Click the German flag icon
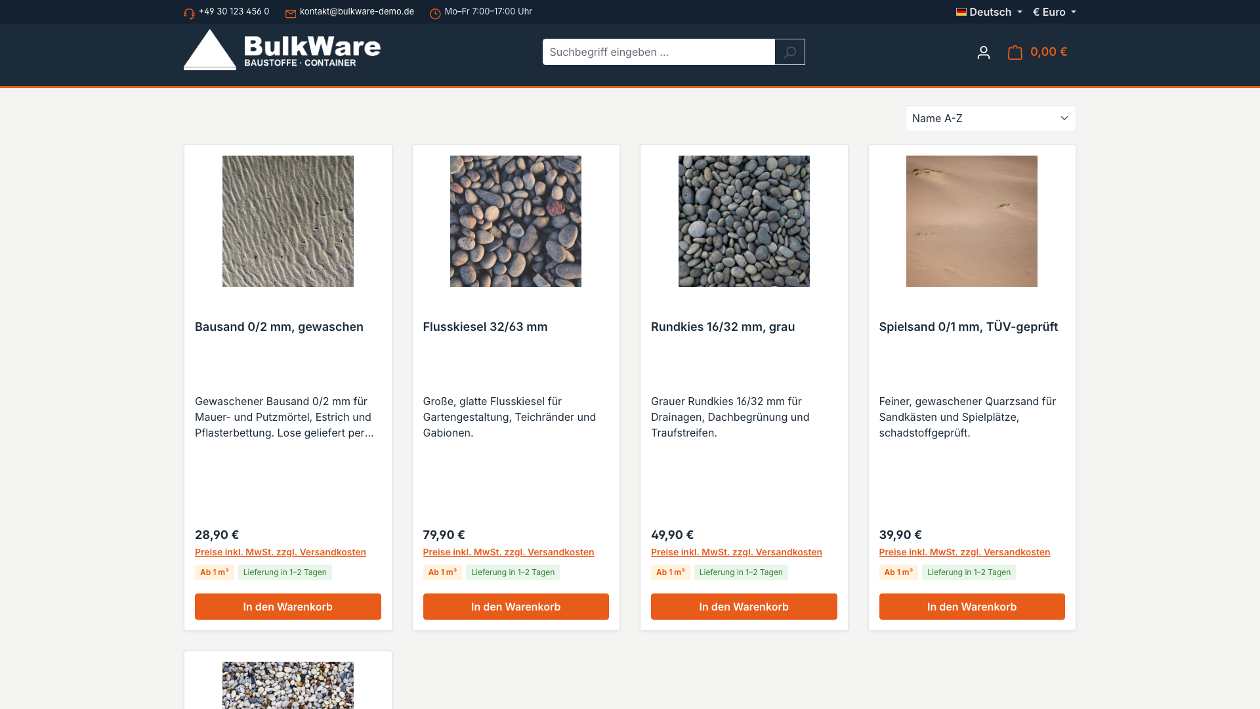1260x709 pixels. point(961,12)
